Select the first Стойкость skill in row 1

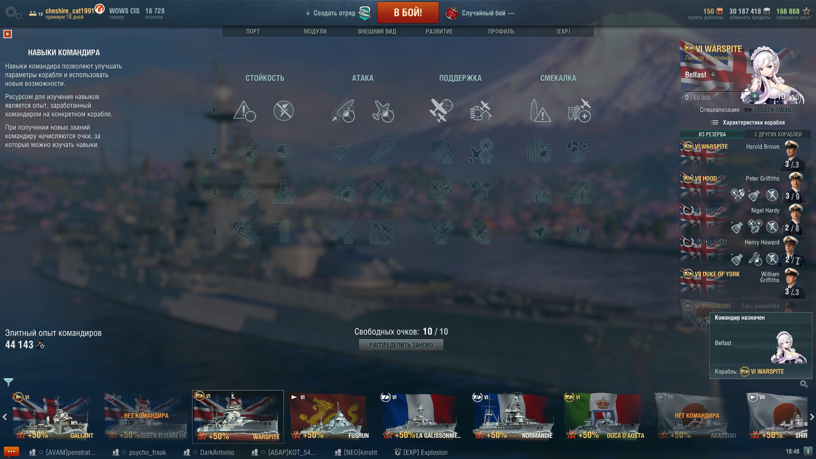click(x=244, y=111)
